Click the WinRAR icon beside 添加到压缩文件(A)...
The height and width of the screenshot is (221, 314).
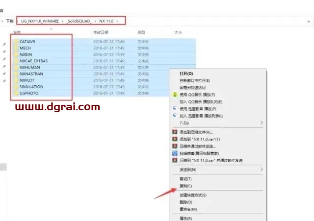point(175,132)
